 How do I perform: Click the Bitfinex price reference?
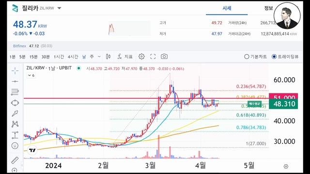(32, 46)
